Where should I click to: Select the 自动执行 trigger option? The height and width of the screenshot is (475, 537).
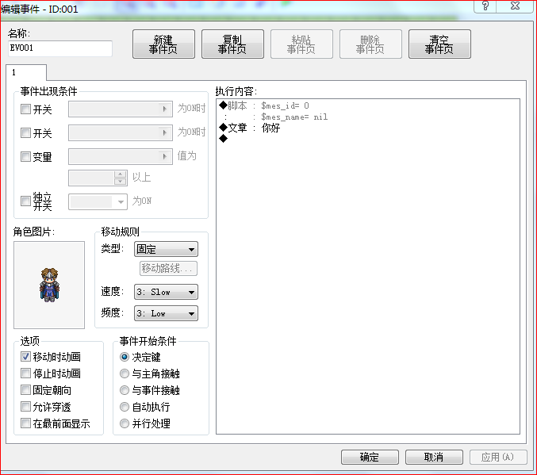pos(125,407)
